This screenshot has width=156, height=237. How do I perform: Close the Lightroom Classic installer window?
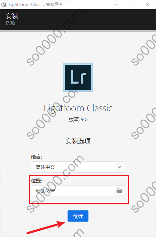click(x=148, y=5)
